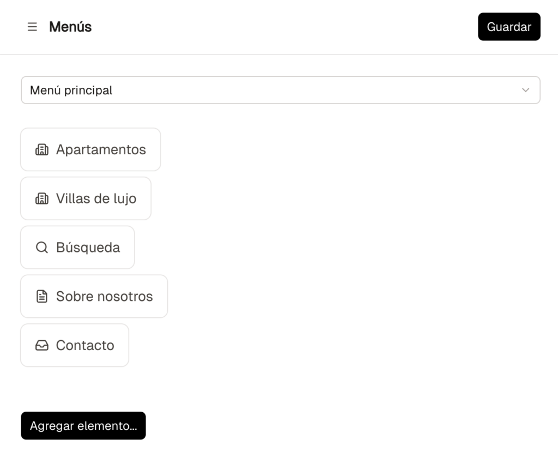Click the Menús page heading
Screen dimensions: 558x458
pyautogui.click(x=70, y=27)
